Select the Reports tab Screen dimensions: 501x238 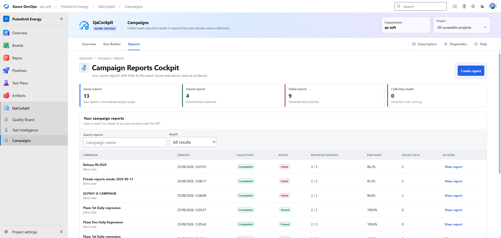pyautogui.click(x=134, y=44)
